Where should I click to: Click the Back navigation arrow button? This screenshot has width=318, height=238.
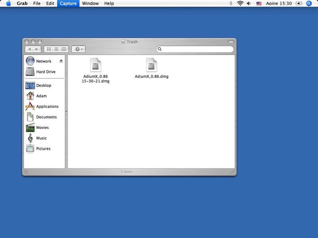click(29, 49)
